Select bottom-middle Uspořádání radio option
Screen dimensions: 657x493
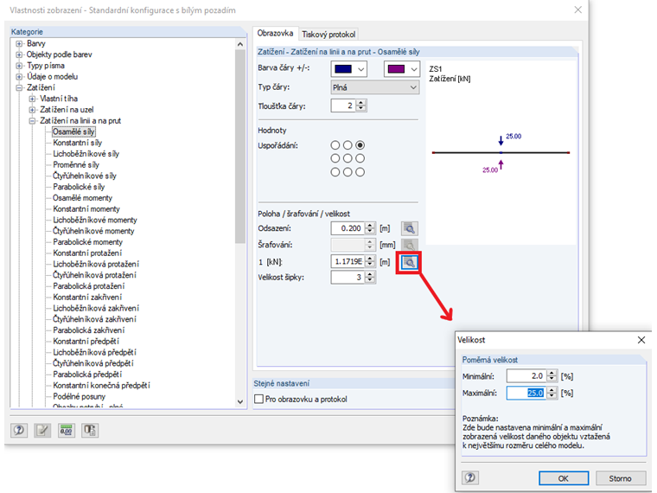348,172
